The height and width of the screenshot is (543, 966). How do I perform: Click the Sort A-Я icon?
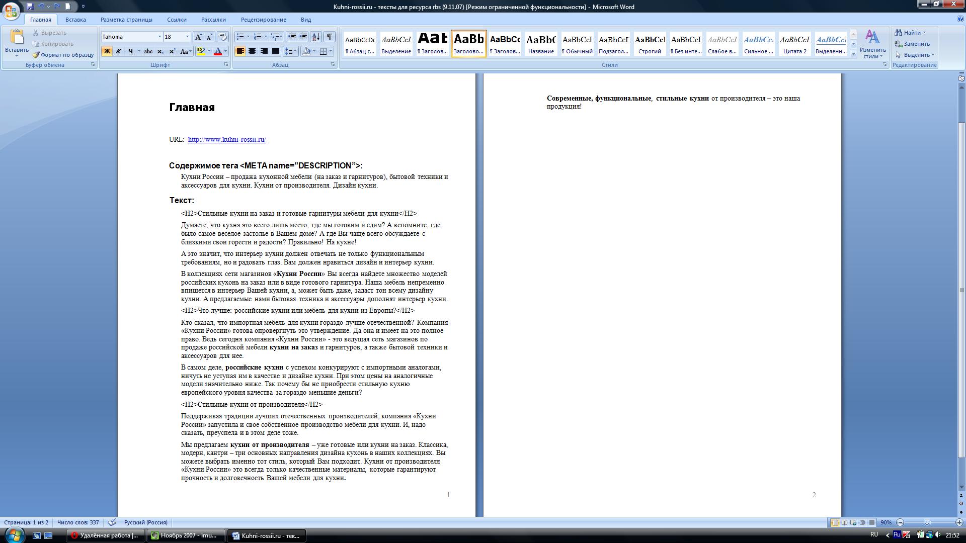tap(316, 37)
